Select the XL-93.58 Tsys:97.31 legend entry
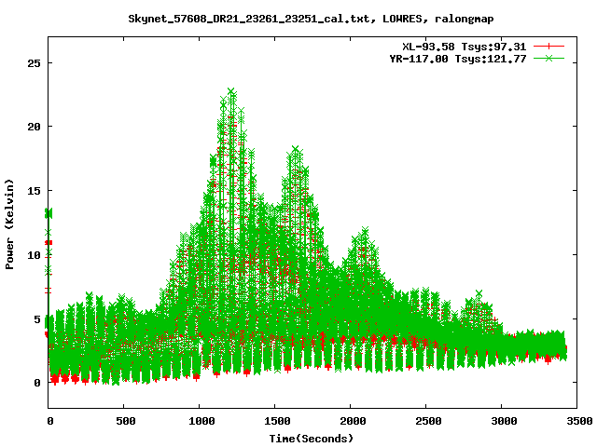 point(465,47)
